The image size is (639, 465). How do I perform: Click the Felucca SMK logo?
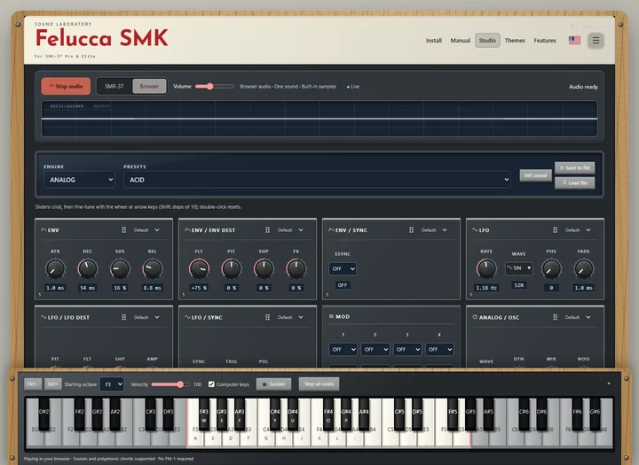pyautogui.click(x=102, y=38)
